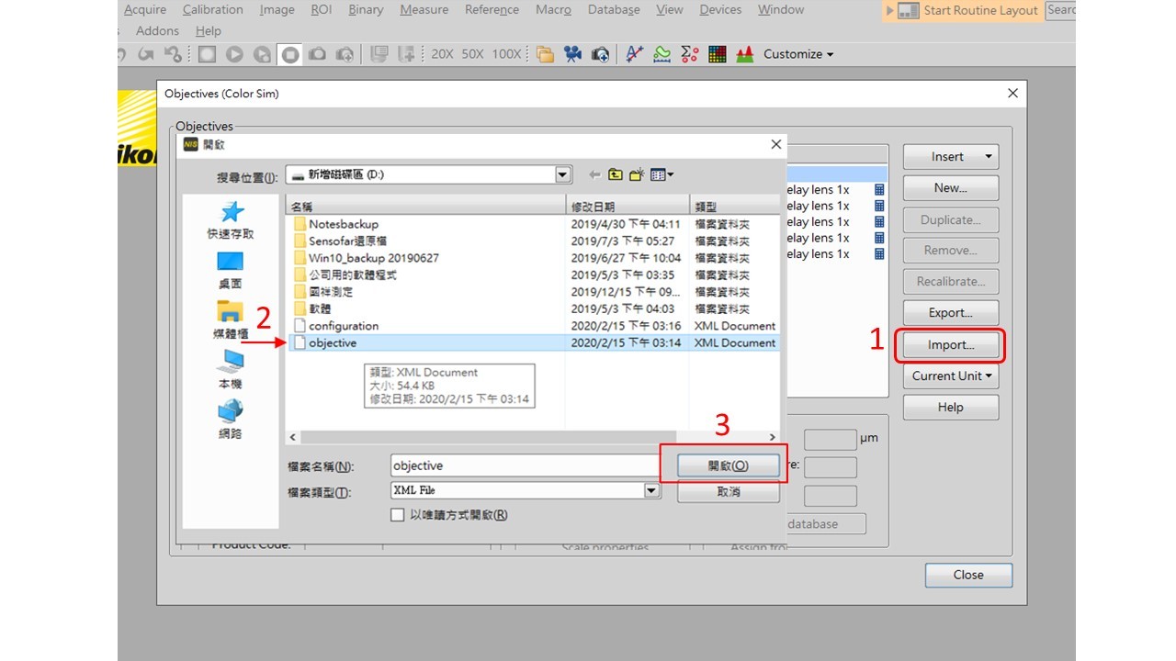1176x661 pixels.
Task: Select the sigma measurement results icon
Action: (688, 53)
